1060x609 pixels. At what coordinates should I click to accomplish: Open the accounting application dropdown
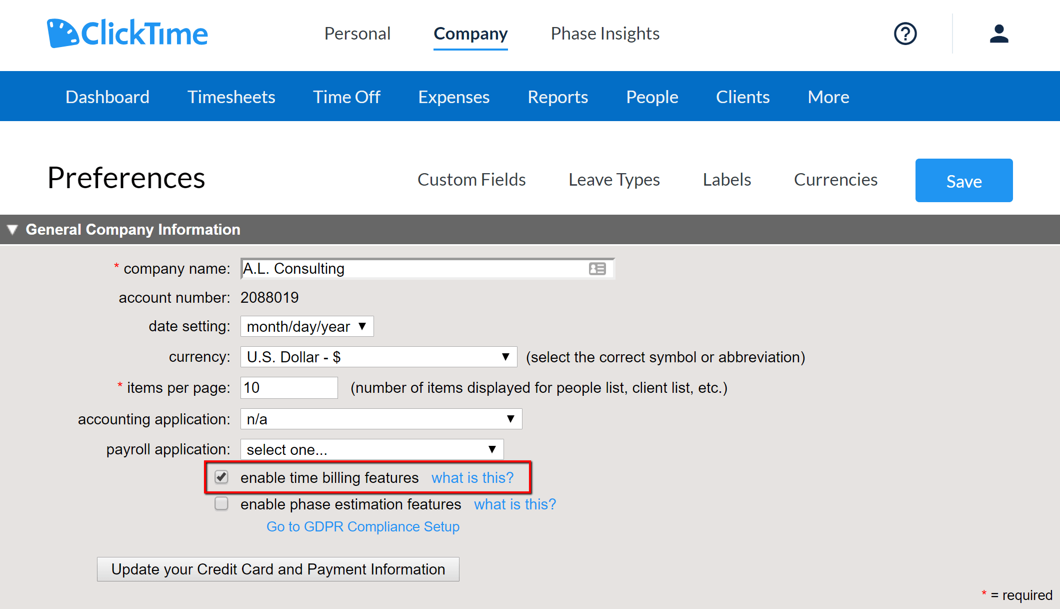(381, 419)
